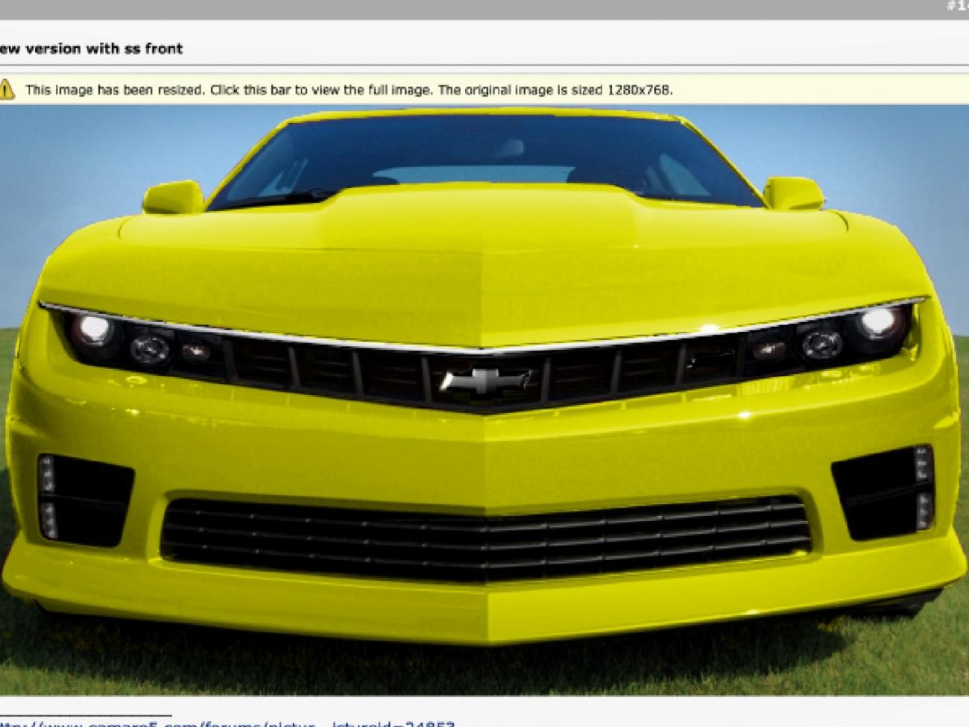Open the post number #14 permalink
This screenshot has height=727, width=969.
coord(957,7)
